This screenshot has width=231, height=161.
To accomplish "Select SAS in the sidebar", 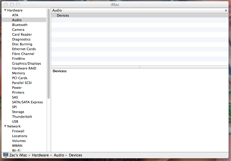I will click(x=15, y=97).
